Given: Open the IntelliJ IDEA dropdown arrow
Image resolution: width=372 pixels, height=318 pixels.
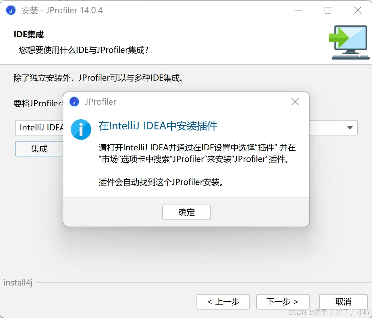Looking at the screenshot, I should point(350,128).
